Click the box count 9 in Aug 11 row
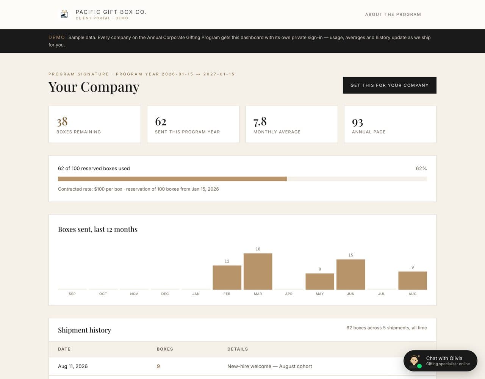This screenshot has height=379, width=485. coord(158,366)
